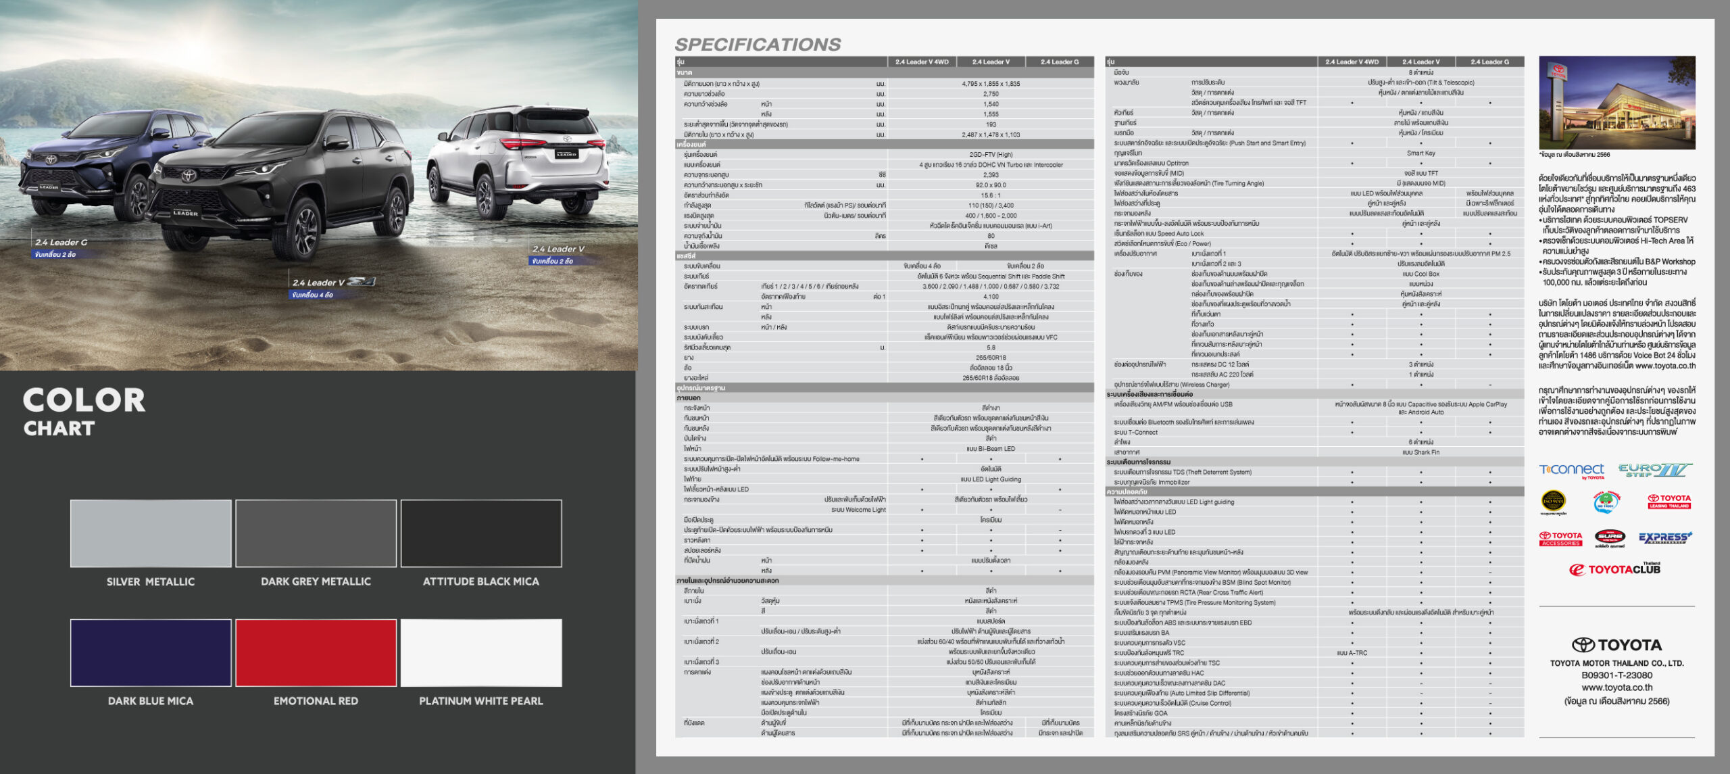The image size is (1730, 774).
Task: Click the SPECIFICATIONS heading
Action: 758,45
